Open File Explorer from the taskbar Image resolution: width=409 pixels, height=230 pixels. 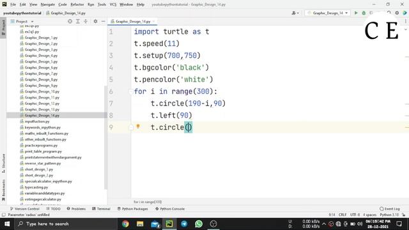(x=140, y=224)
